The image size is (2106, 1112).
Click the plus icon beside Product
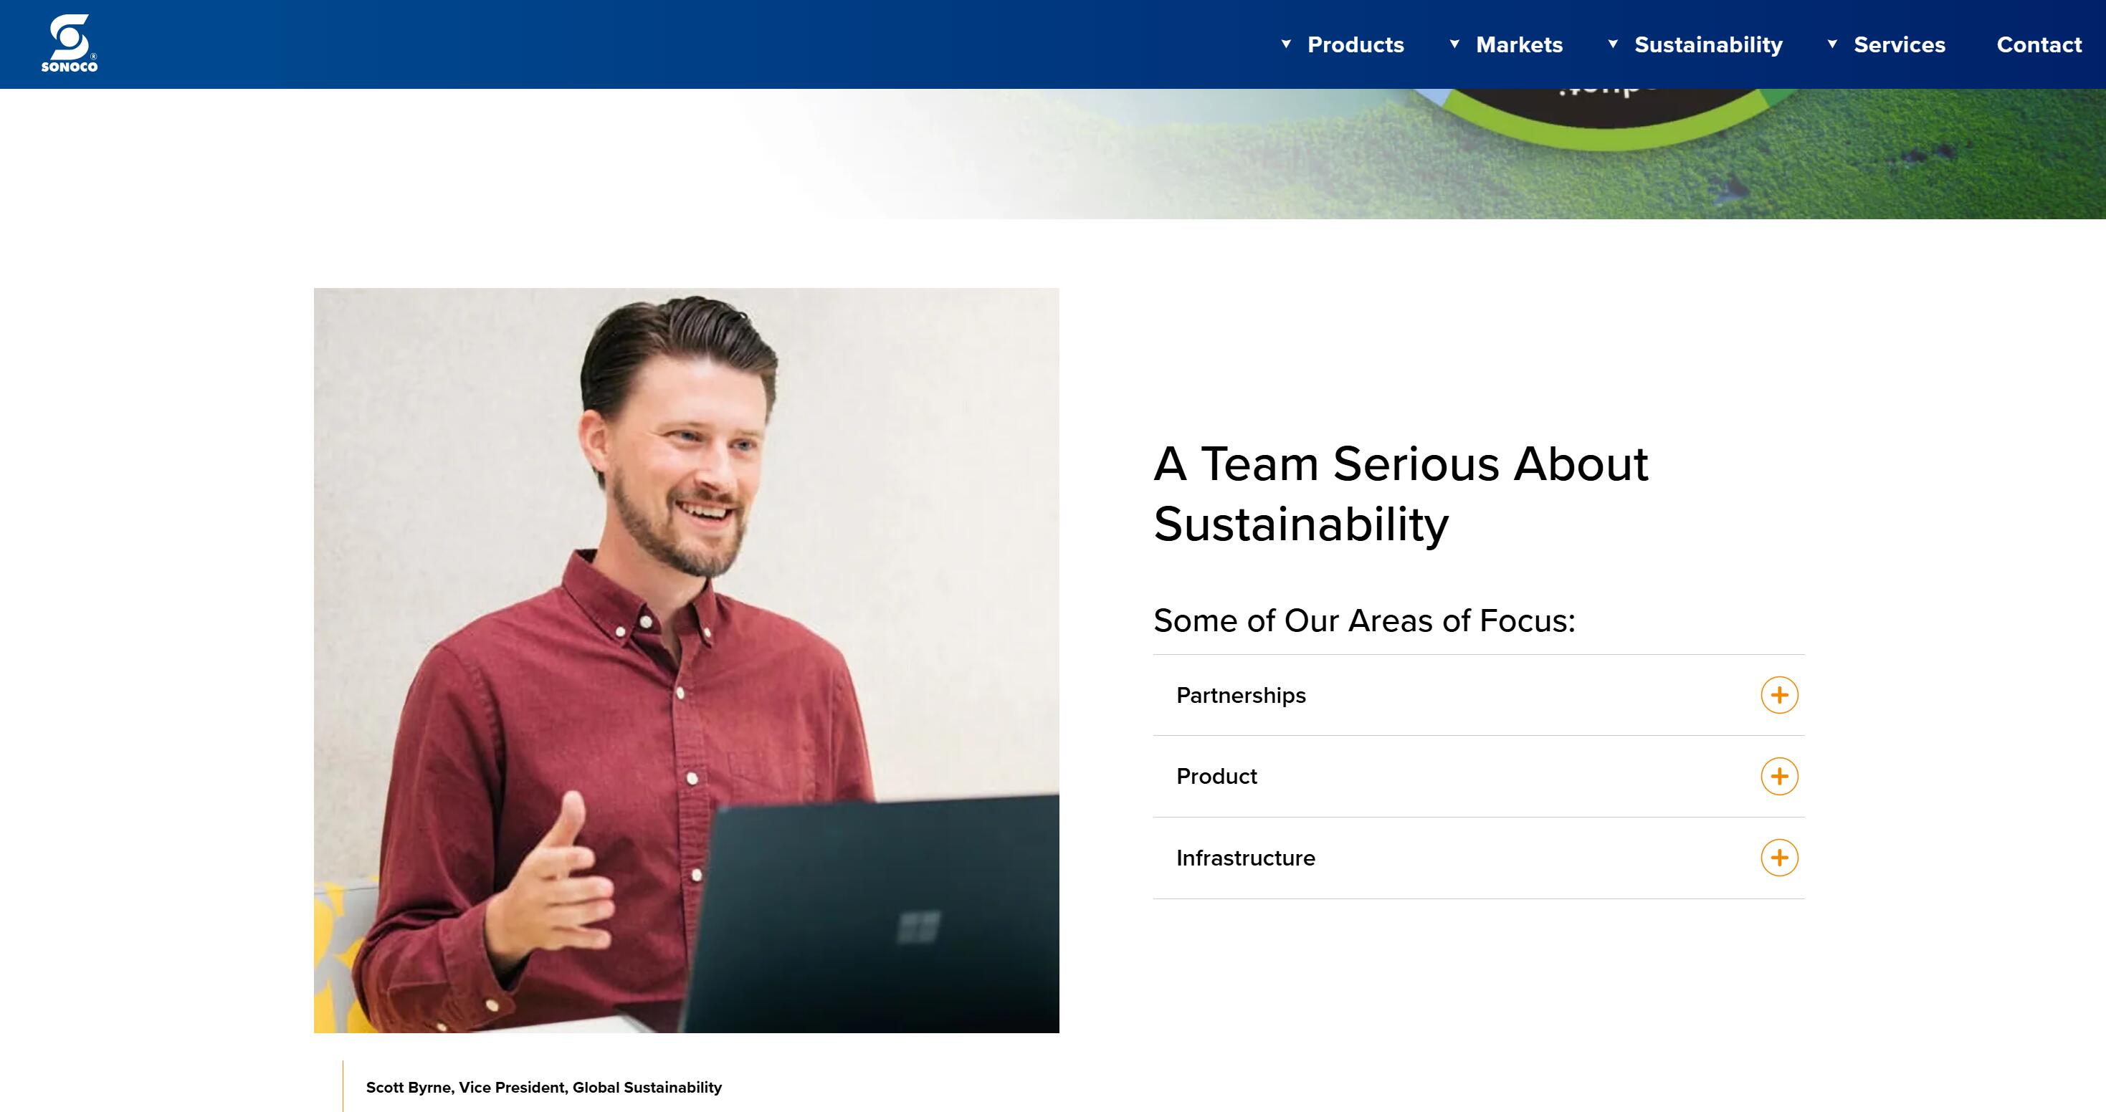click(1779, 776)
